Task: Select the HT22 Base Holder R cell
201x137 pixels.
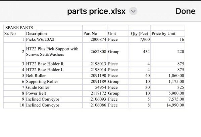Action: (54, 64)
